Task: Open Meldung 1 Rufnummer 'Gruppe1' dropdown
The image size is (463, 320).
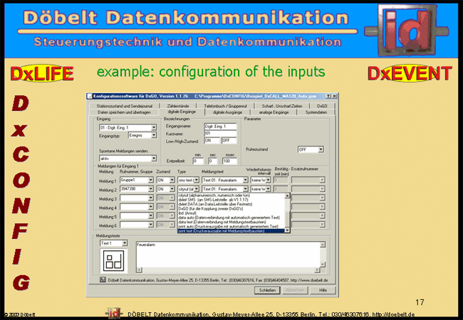Action: tap(150, 180)
